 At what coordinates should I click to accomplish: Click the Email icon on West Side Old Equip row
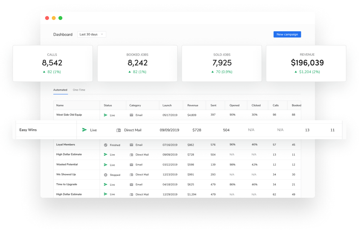point(131,115)
